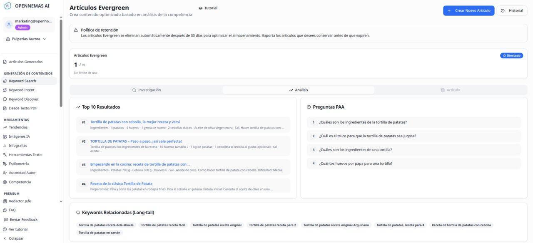Open Imágenes IA from the sidebar
533x243 pixels.
[x=19, y=136]
